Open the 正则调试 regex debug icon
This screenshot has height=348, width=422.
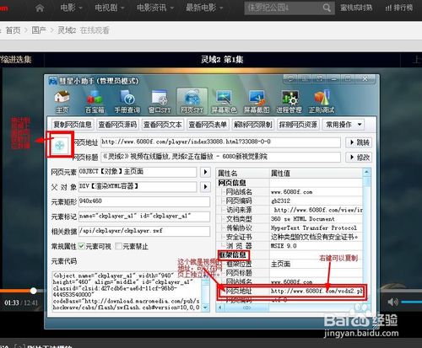coord(322,101)
